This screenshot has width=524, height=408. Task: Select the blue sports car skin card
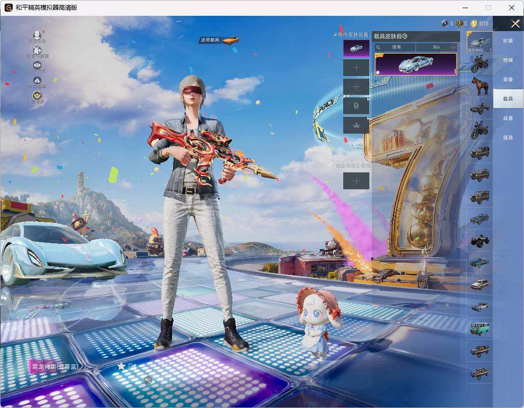click(415, 64)
